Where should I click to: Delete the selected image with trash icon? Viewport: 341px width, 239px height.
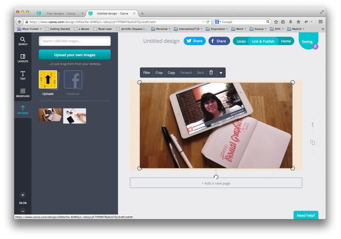click(211, 72)
